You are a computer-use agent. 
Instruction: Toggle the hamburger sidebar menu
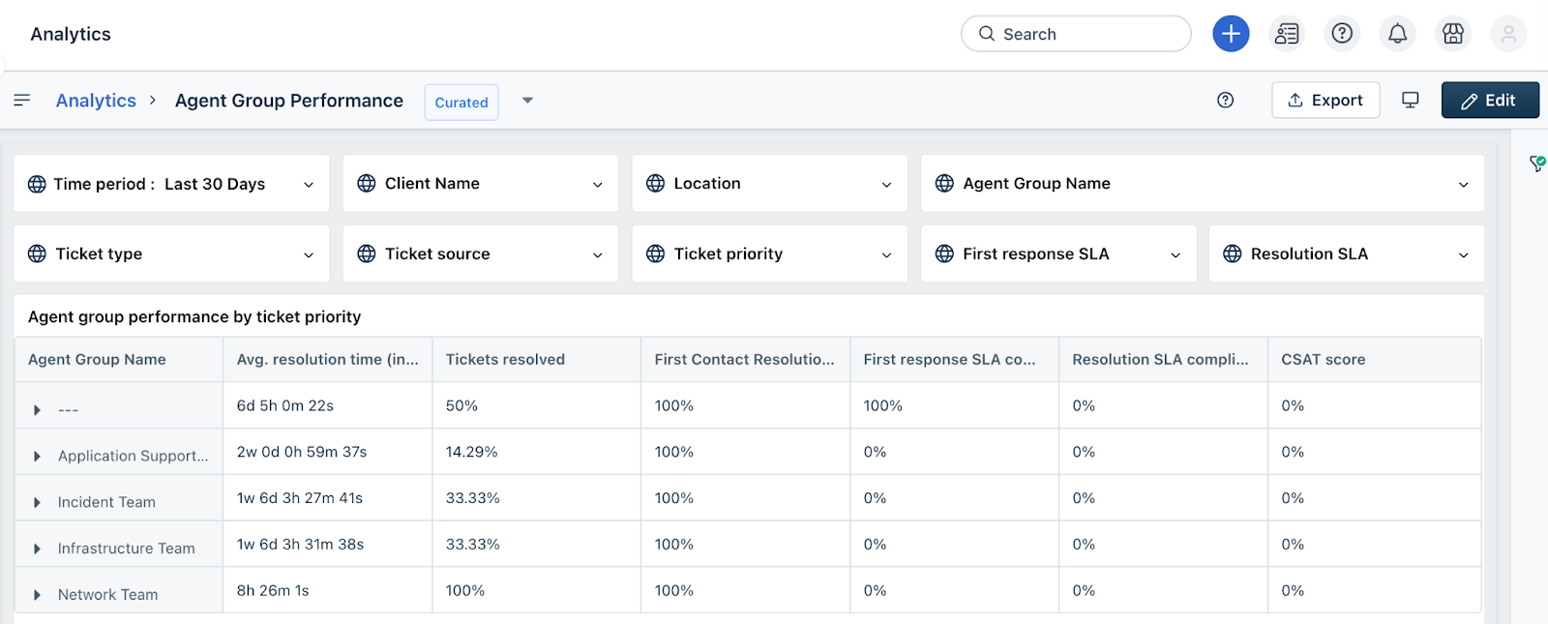tap(22, 100)
